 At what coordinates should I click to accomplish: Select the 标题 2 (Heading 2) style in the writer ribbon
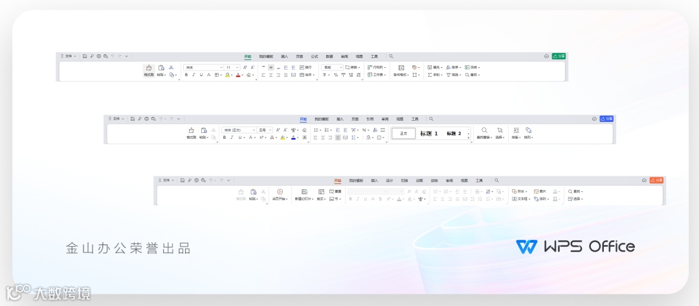coord(454,134)
